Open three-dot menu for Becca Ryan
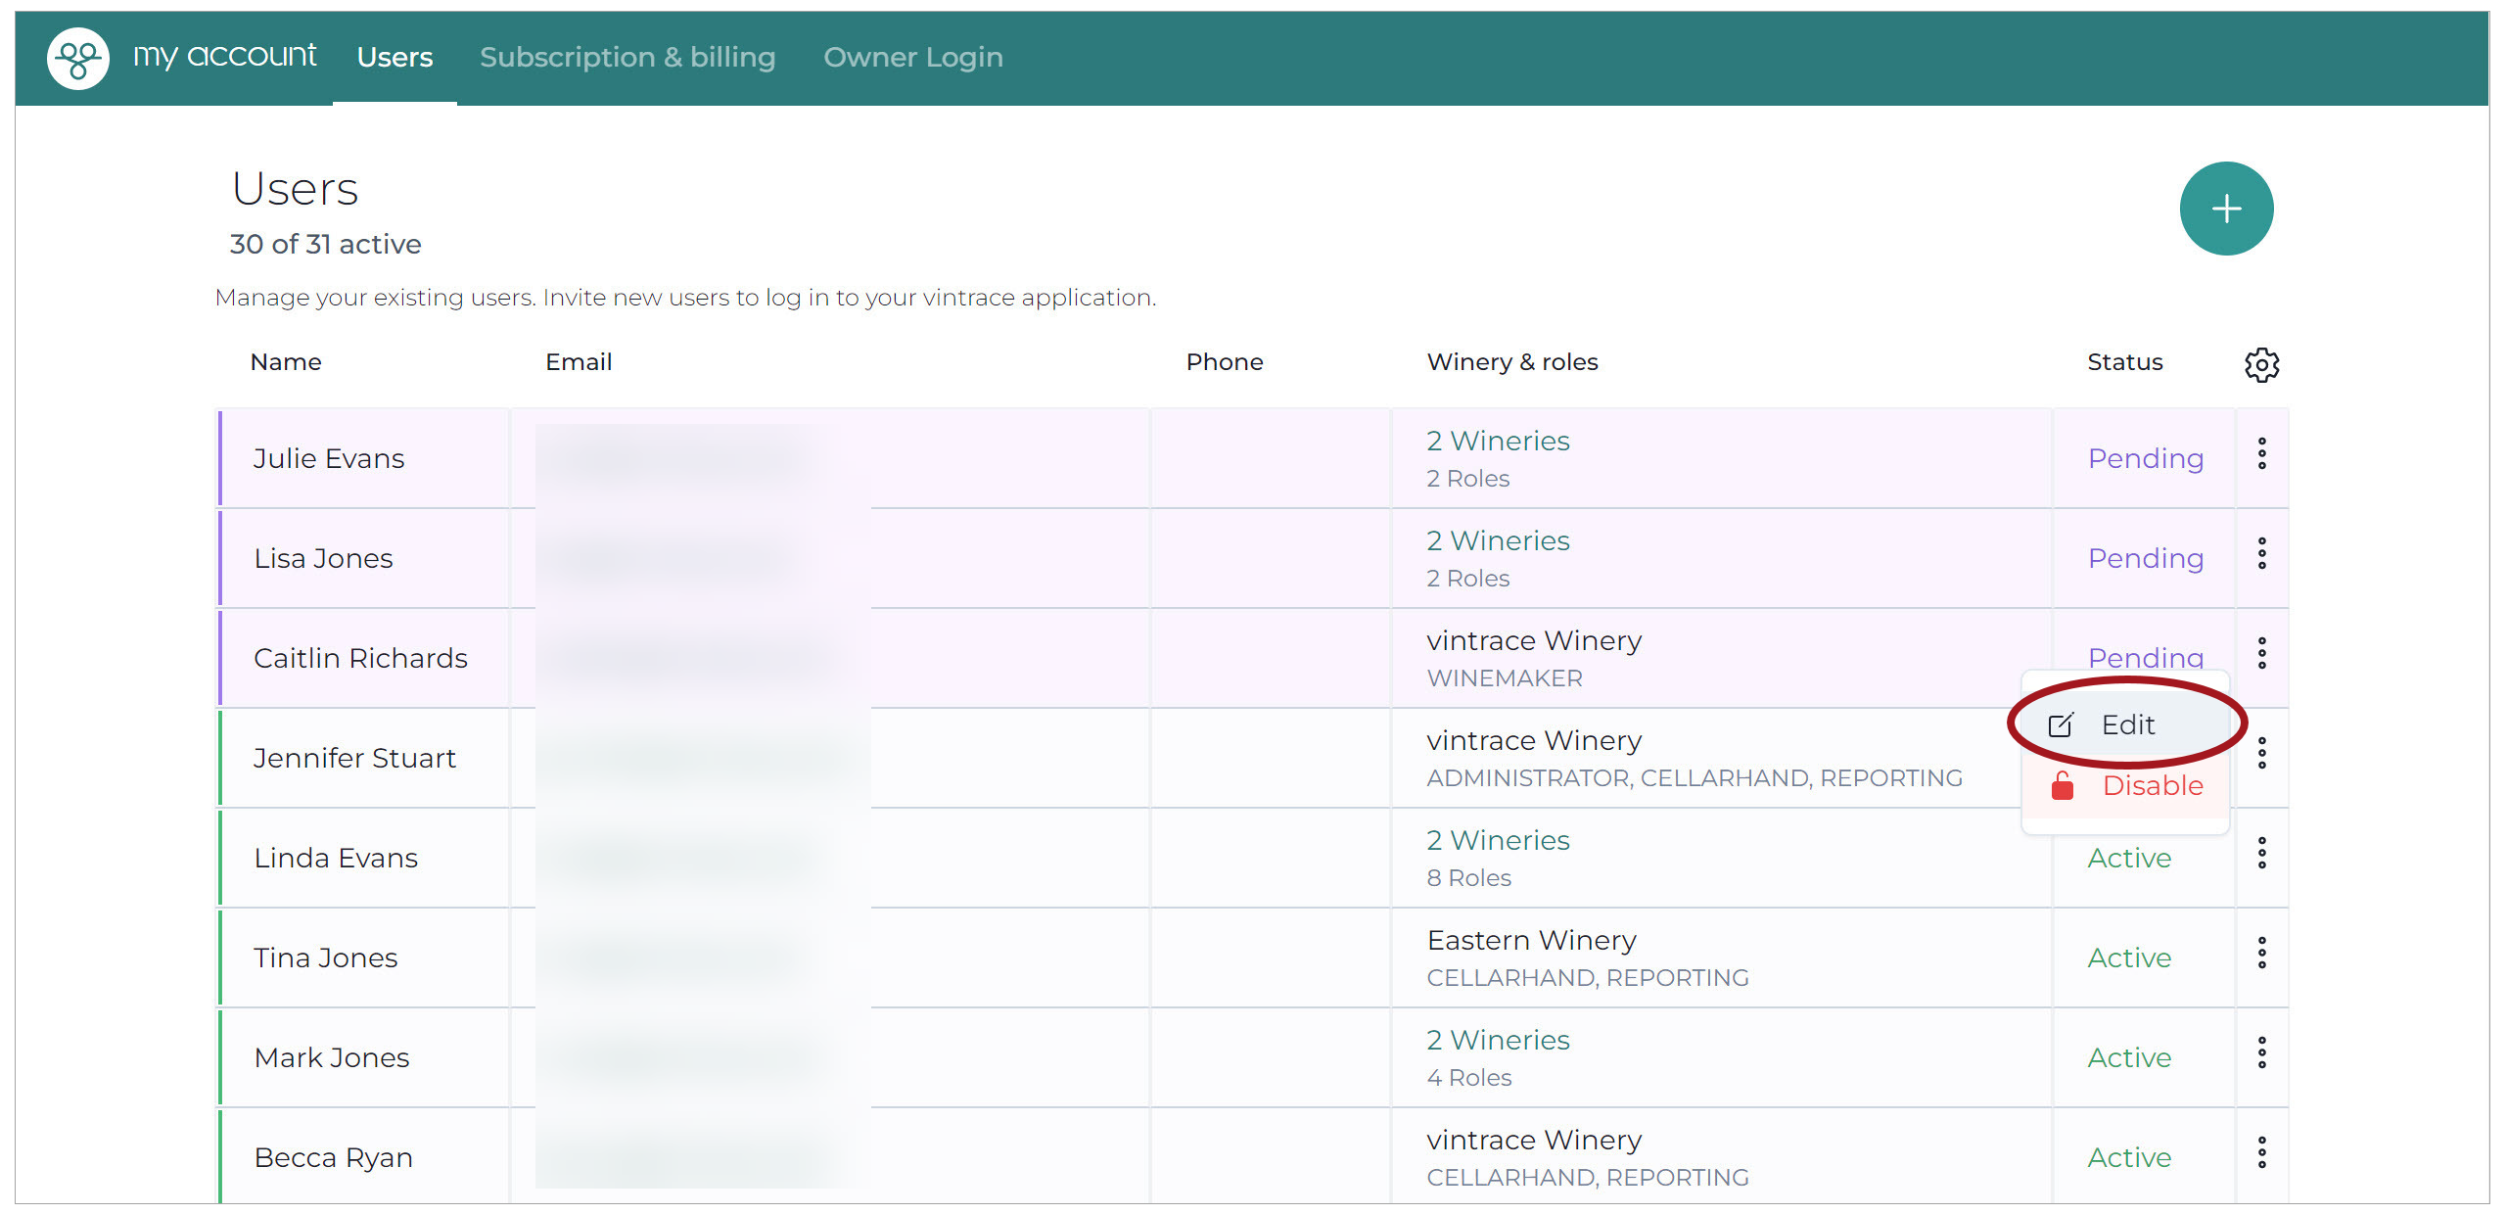2507x1214 pixels. [x=2261, y=1153]
